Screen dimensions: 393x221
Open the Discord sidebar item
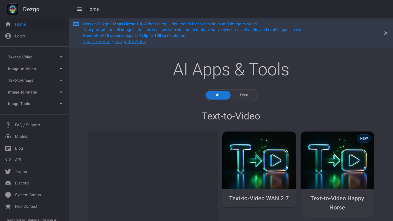click(35, 183)
